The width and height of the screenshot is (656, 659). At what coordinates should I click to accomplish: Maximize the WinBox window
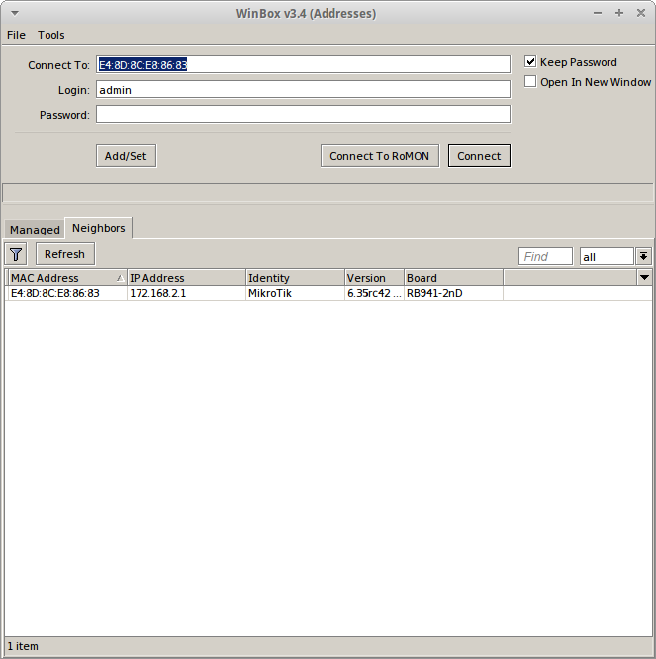619,13
